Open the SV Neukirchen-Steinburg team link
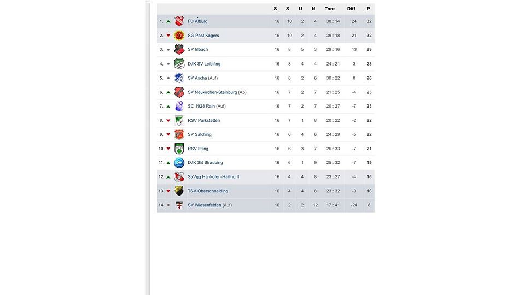This screenshot has width=525, height=295. point(217,92)
